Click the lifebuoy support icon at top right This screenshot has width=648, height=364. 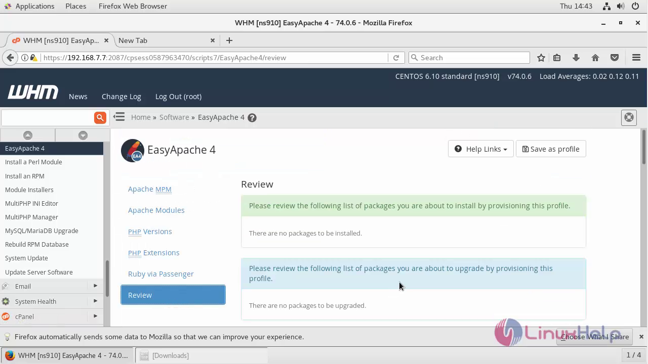pyautogui.click(x=629, y=117)
